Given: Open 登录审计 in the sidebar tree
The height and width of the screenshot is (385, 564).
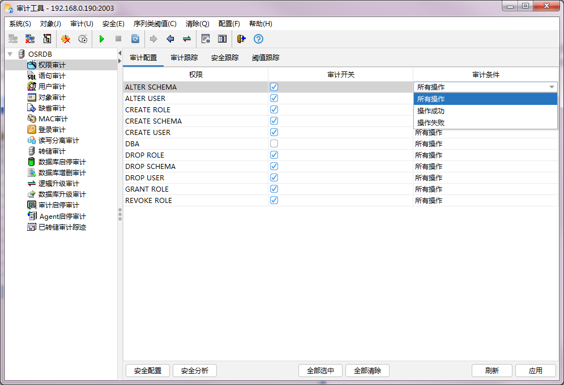Looking at the screenshot, I should 52,130.
